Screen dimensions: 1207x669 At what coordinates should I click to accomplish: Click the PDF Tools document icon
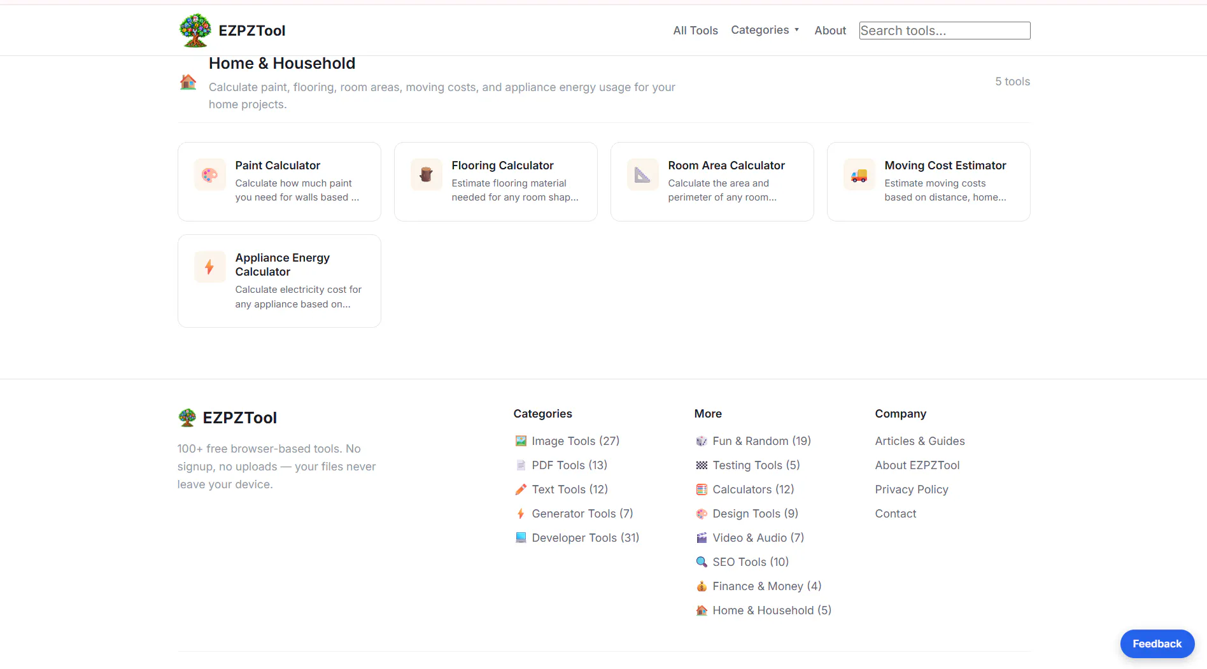pos(521,465)
